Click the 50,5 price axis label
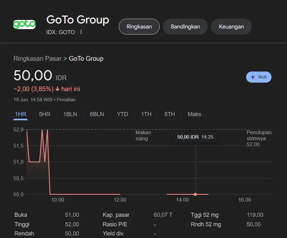This screenshot has width=287, height=238. pos(18,178)
